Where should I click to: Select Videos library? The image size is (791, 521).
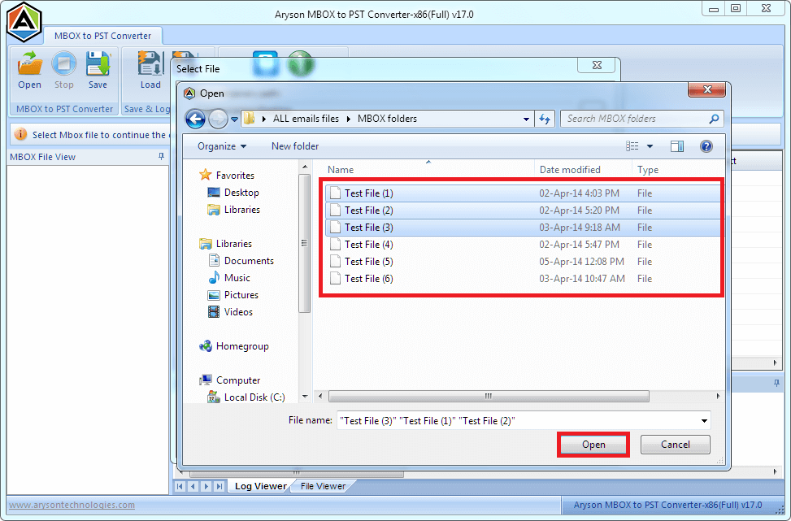(238, 312)
